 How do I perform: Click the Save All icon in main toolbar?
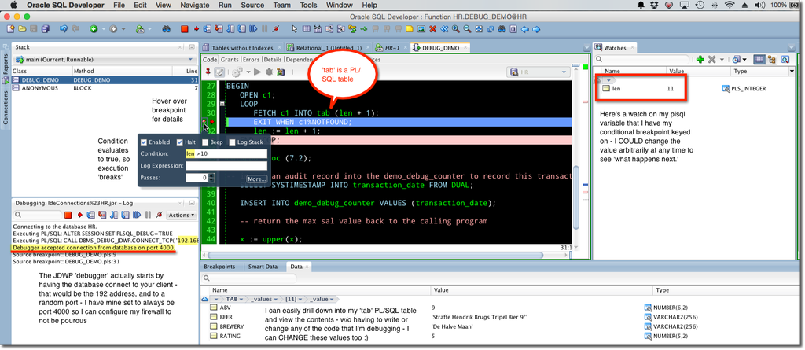[x=44, y=29]
